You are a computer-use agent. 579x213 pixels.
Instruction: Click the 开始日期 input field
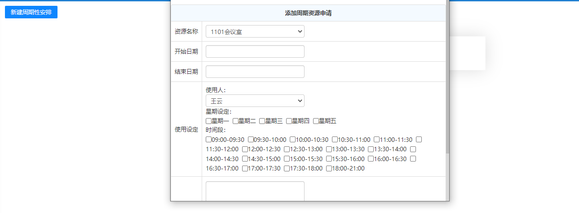(255, 51)
